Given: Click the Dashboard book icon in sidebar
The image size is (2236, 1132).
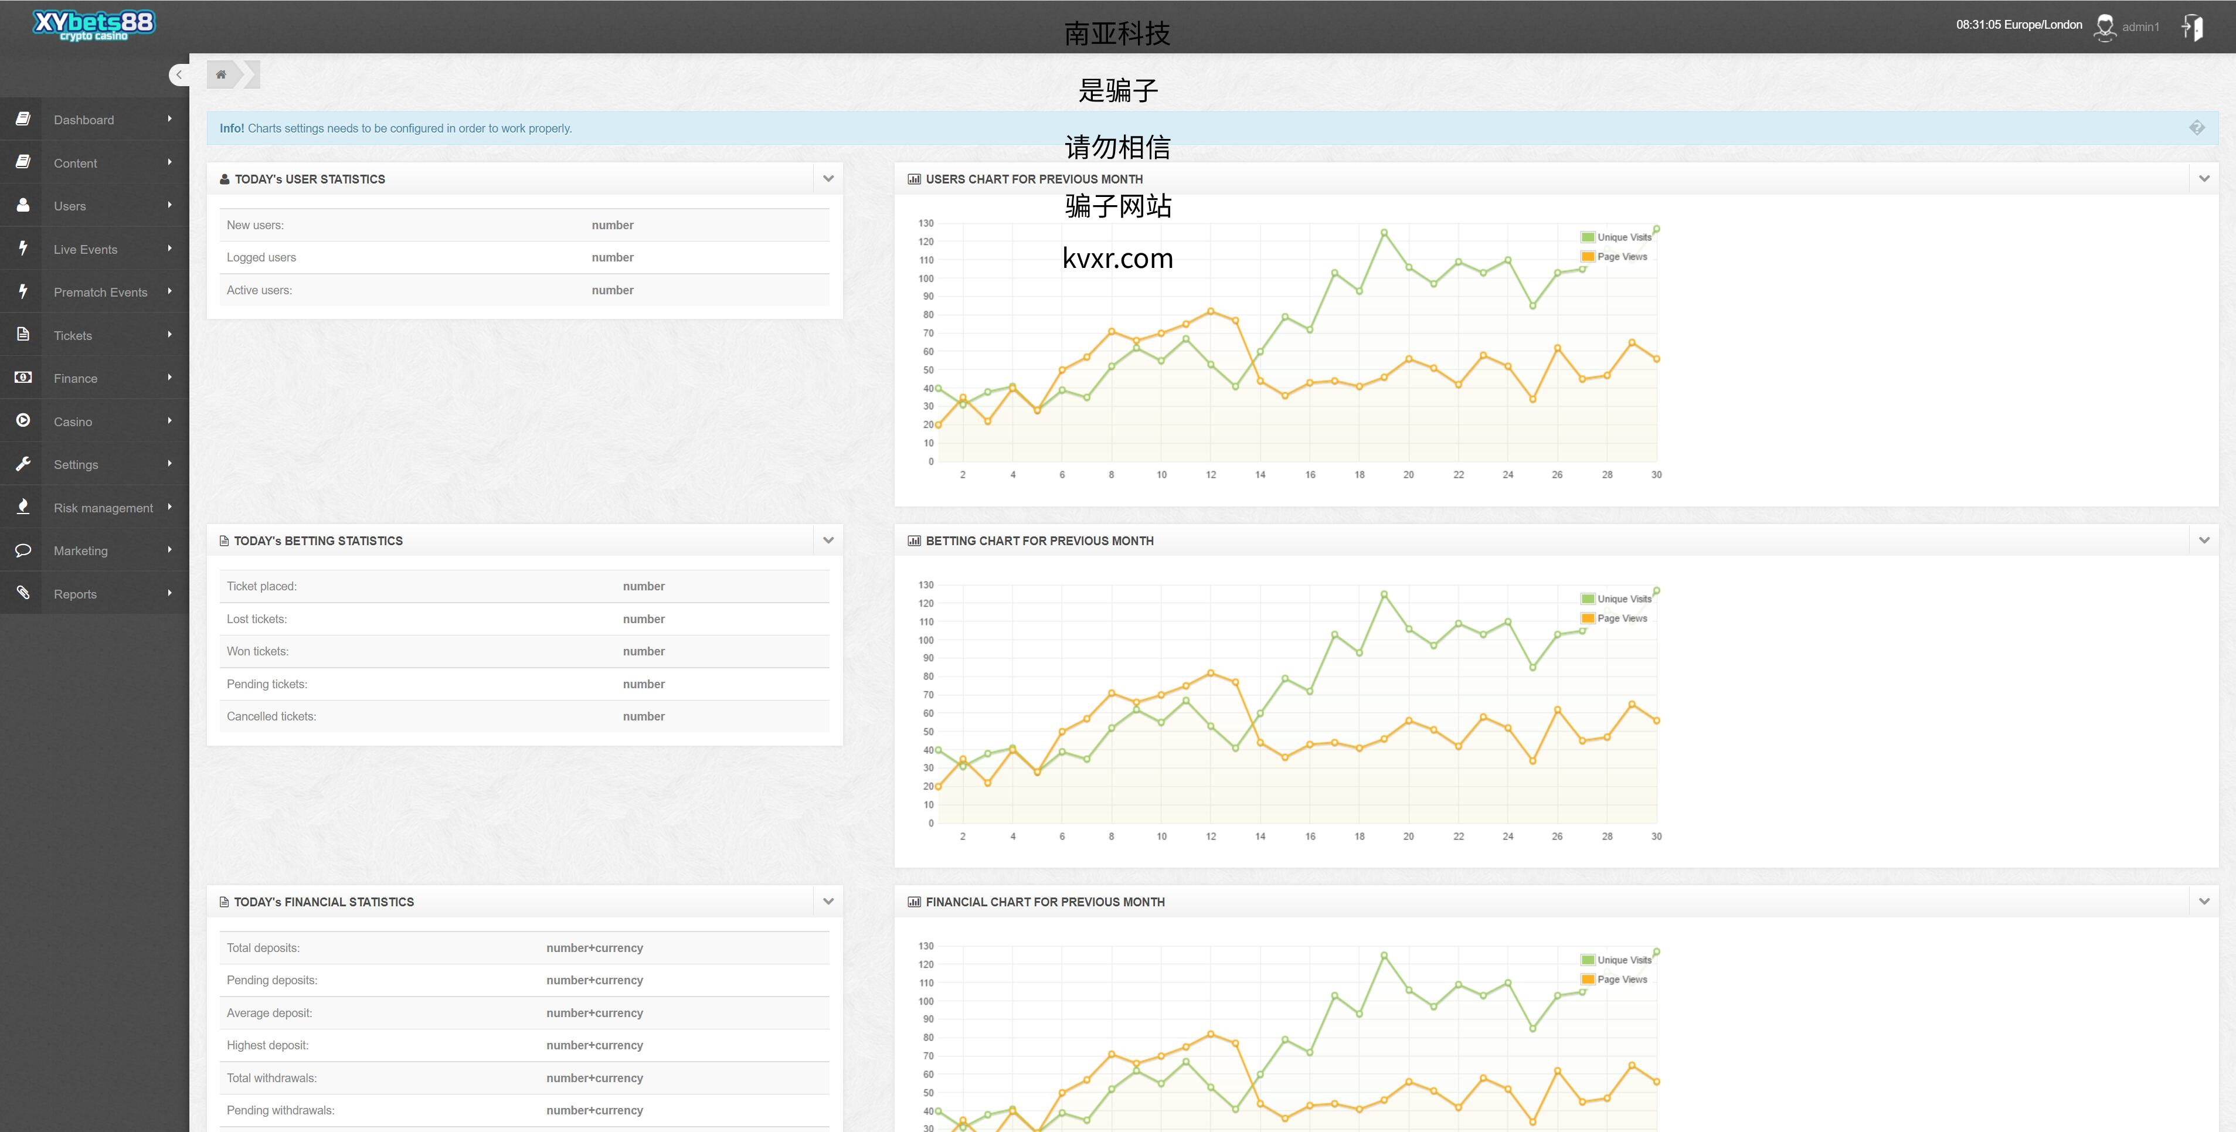Looking at the screenshot, I should 23,119.
